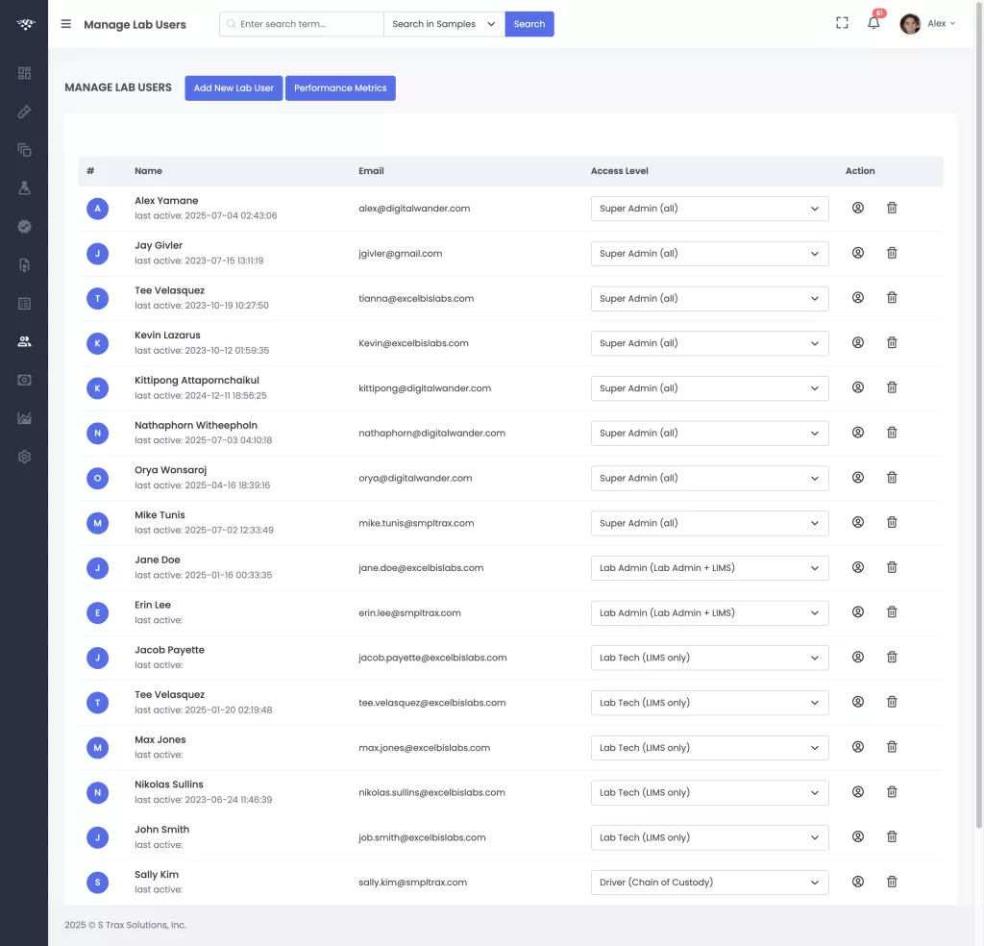Click the Manage Lab Users page title

pyautogui.click(x=135, y=24)
